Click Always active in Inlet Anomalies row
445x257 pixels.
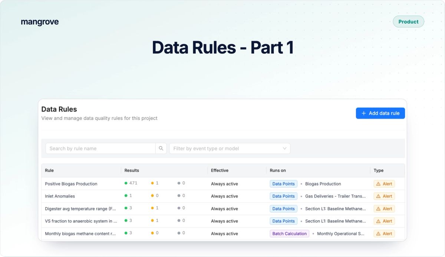coord(224,196)
